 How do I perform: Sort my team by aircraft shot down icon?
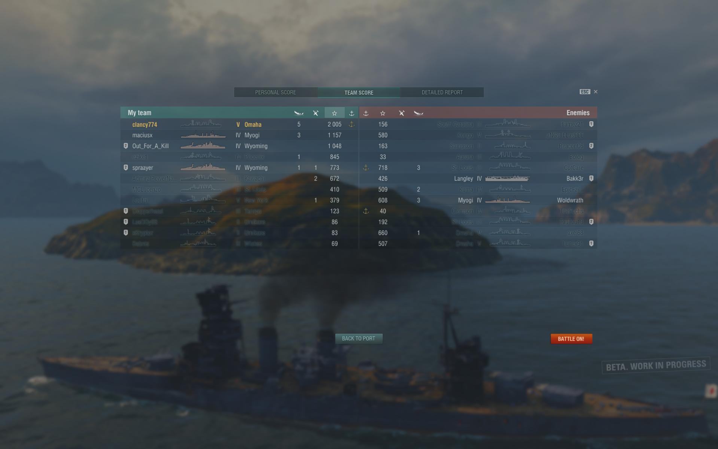click(x=316, y=113)
